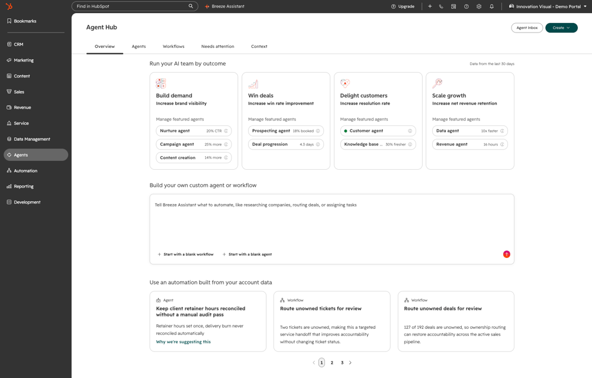This screenshot has height=378, width=592.
Task: Click the previous page arrow in pagination
Action: (x=314, y=363)
